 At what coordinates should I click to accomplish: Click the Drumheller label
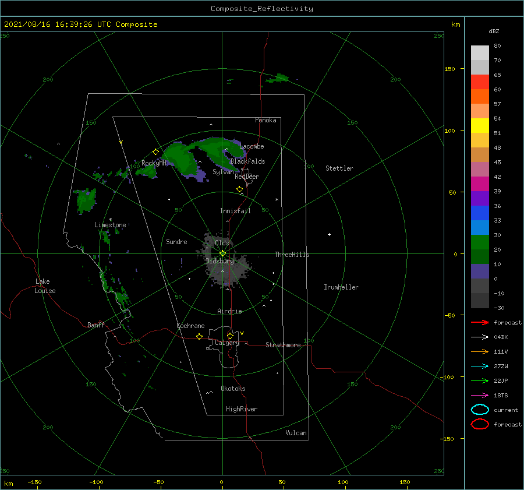click(x=341, y=287)
